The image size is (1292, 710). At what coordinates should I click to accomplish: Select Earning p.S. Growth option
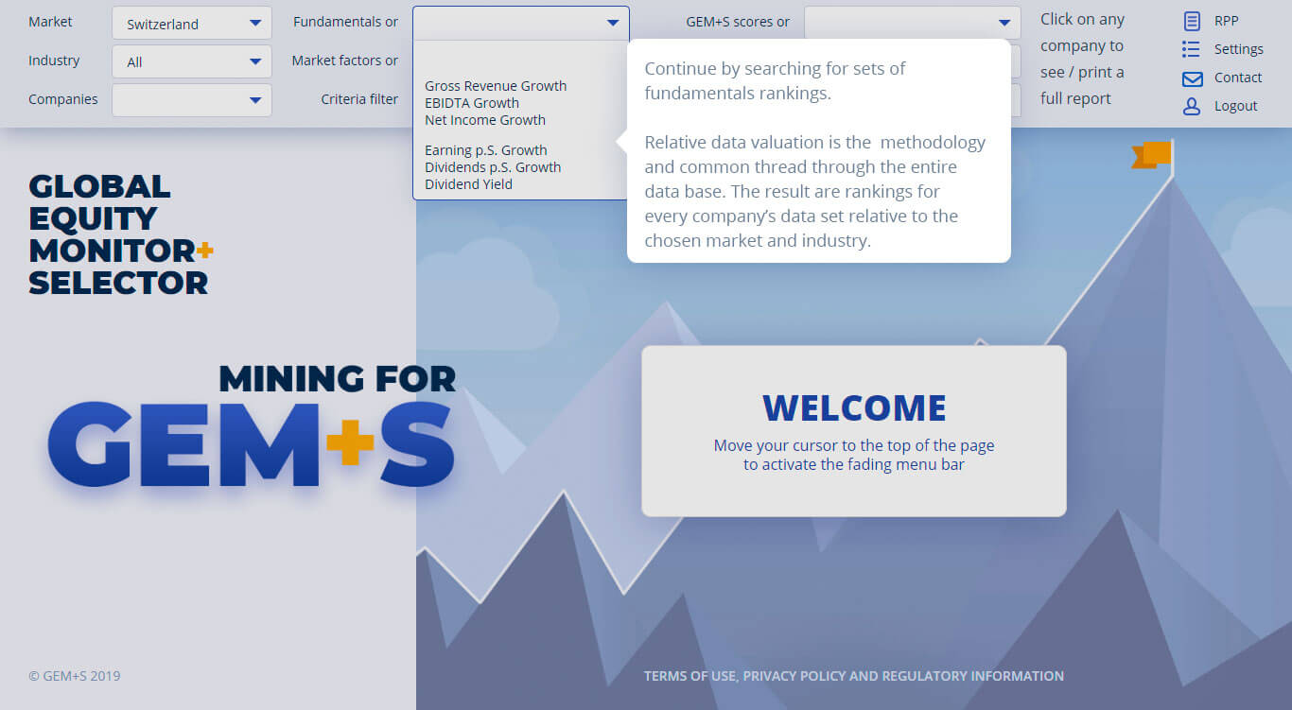pos(486,150)
